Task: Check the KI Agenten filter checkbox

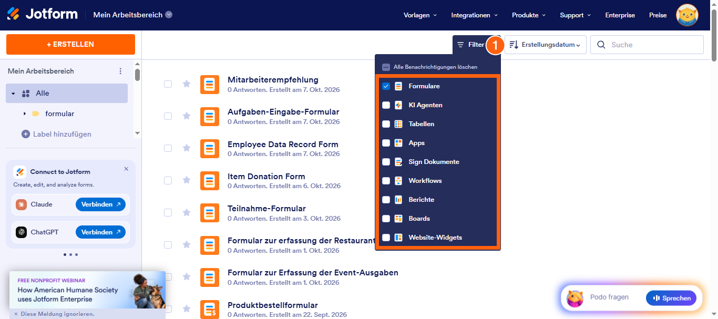Action: point(386,105)
